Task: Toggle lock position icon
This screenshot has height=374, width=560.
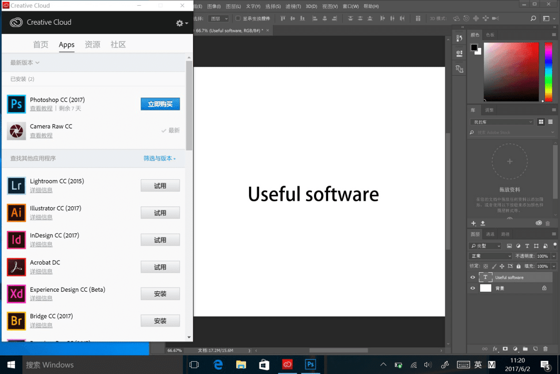Action: pyautogui.click(x=502, y=266)
